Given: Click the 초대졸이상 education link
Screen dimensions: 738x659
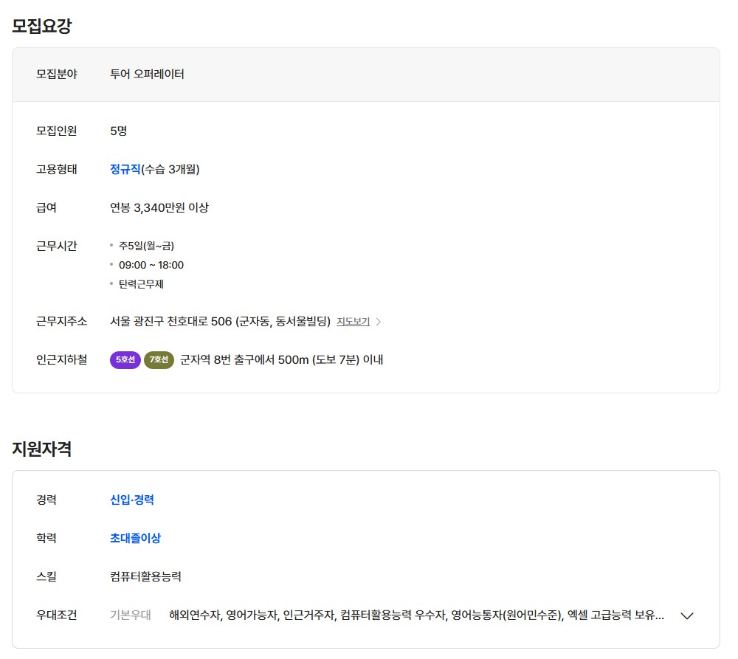Looking at the screenshot, I should click(x=135, y=538).
